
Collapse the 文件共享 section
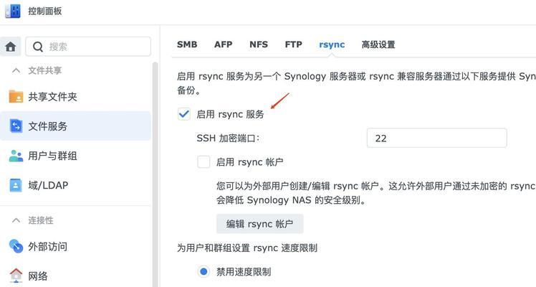pyautogui.click(x=15, y=70)
